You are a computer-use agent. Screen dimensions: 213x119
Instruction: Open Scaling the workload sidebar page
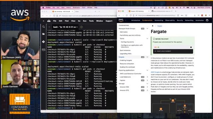click(x=127, y=67)
